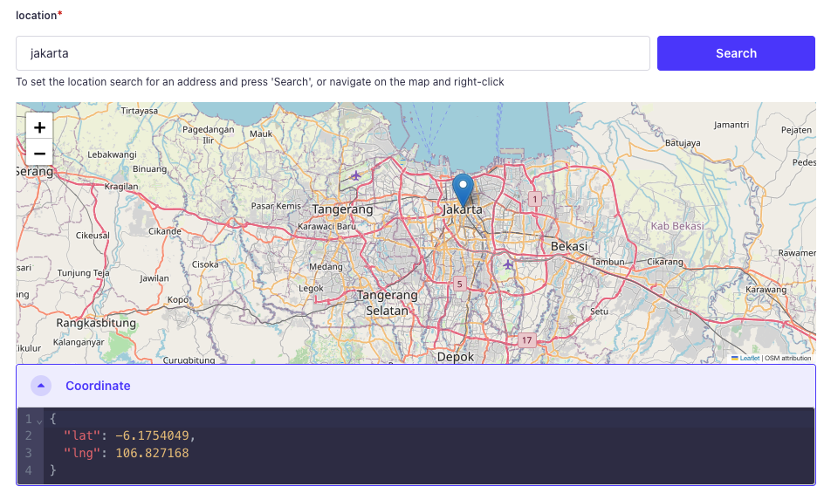The height and width of the screenshot is (500, 831).
Task: Click the Coordinate panel header title
Action: pyautogui.click(x=98, y=386)
